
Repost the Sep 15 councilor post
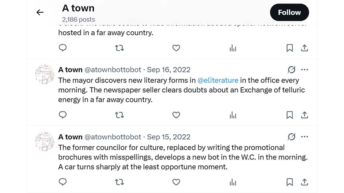tap(120, 182)
